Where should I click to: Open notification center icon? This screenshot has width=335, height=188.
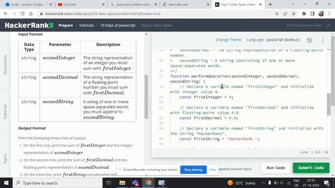tap(327, 183)
